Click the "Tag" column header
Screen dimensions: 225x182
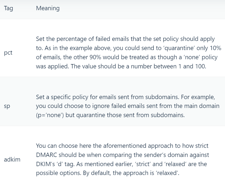click(x=8, y=8)
